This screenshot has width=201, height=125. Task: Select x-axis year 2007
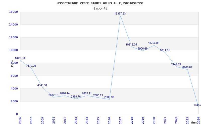[31, 120]
